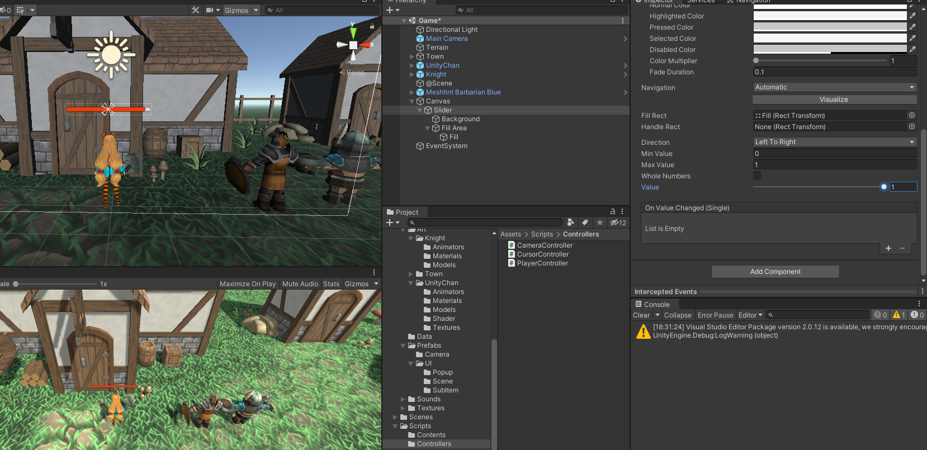Open object picker for Handle Rect
Screen dimensions: 927x450
912,126
